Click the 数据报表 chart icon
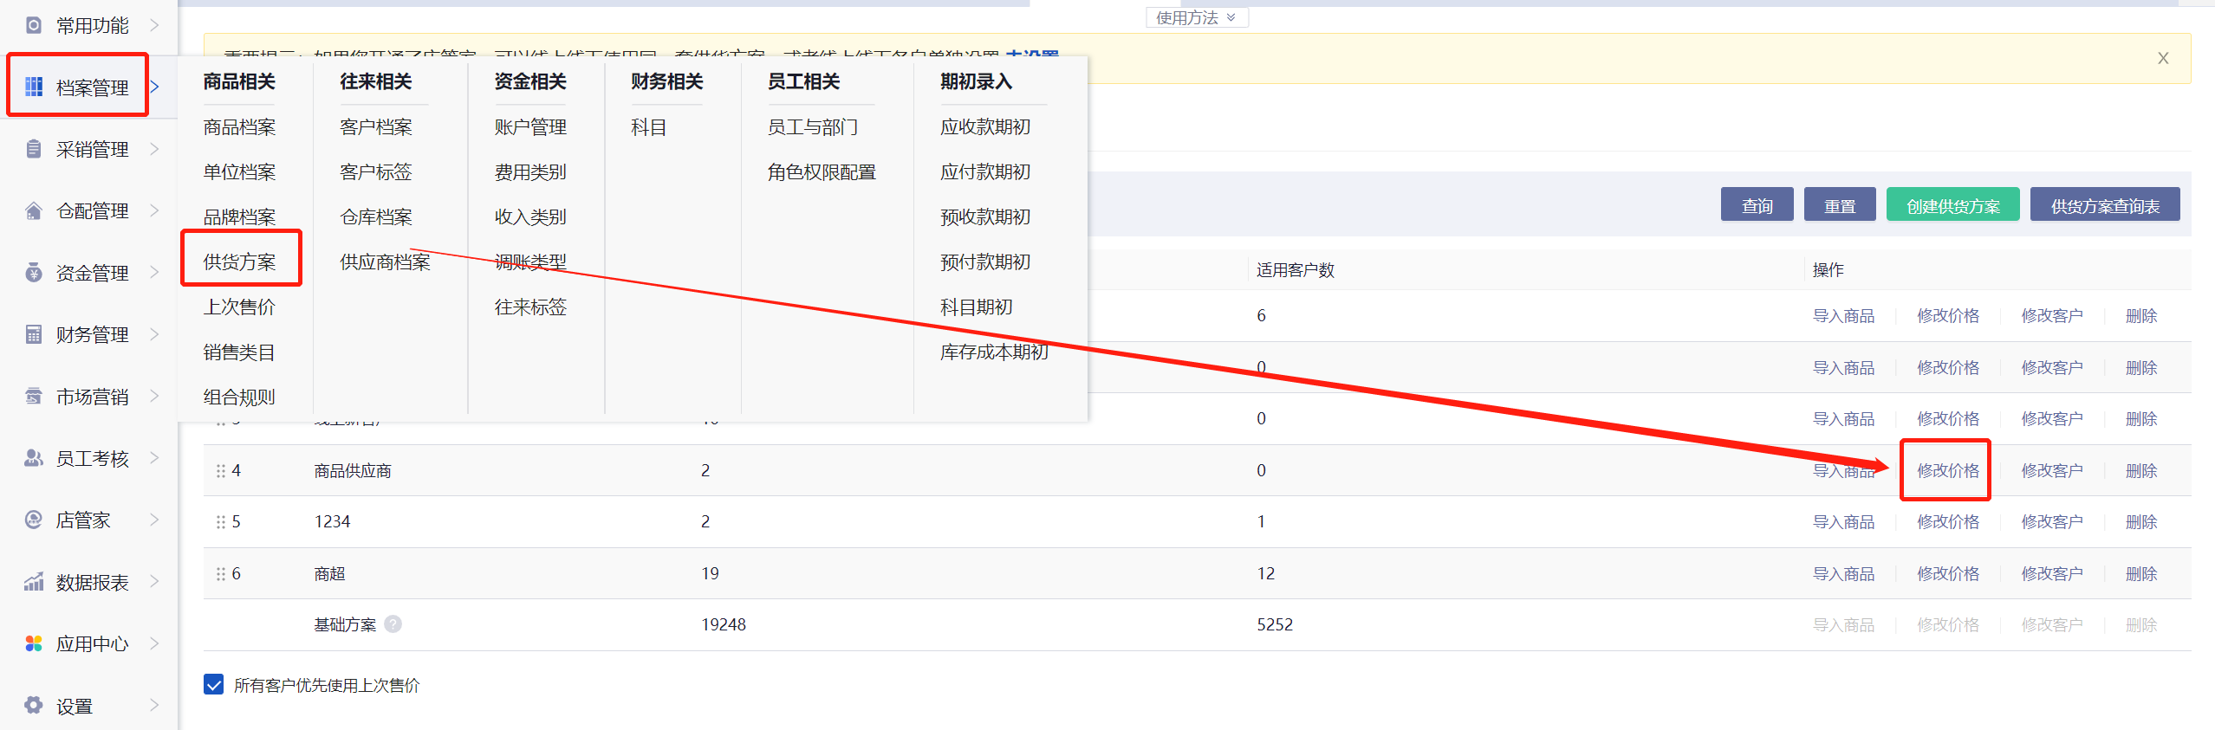The width and height of the screenshot is (2215, 730). click(34, 582)
